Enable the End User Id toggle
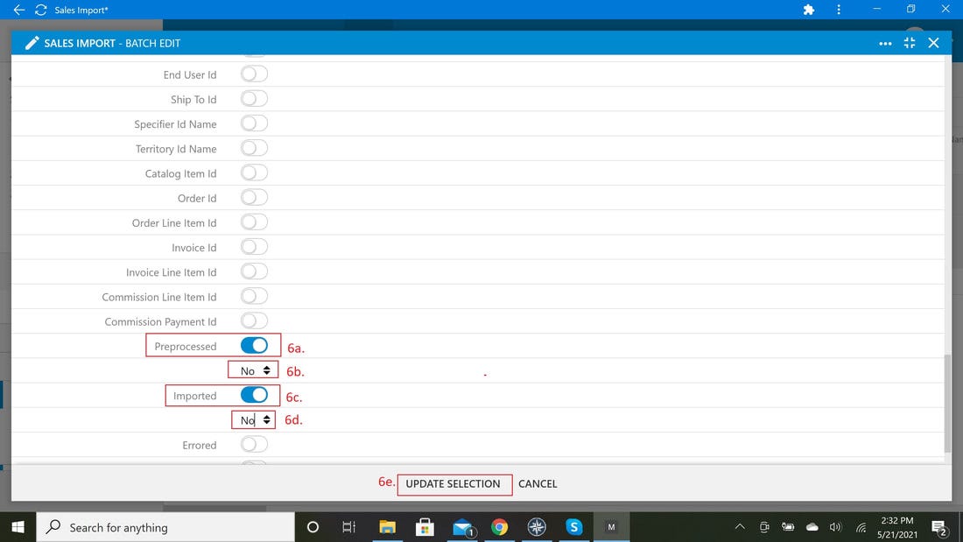Image resolution: width=963 pixels, height=542 pixels. (x=254, y=74)
